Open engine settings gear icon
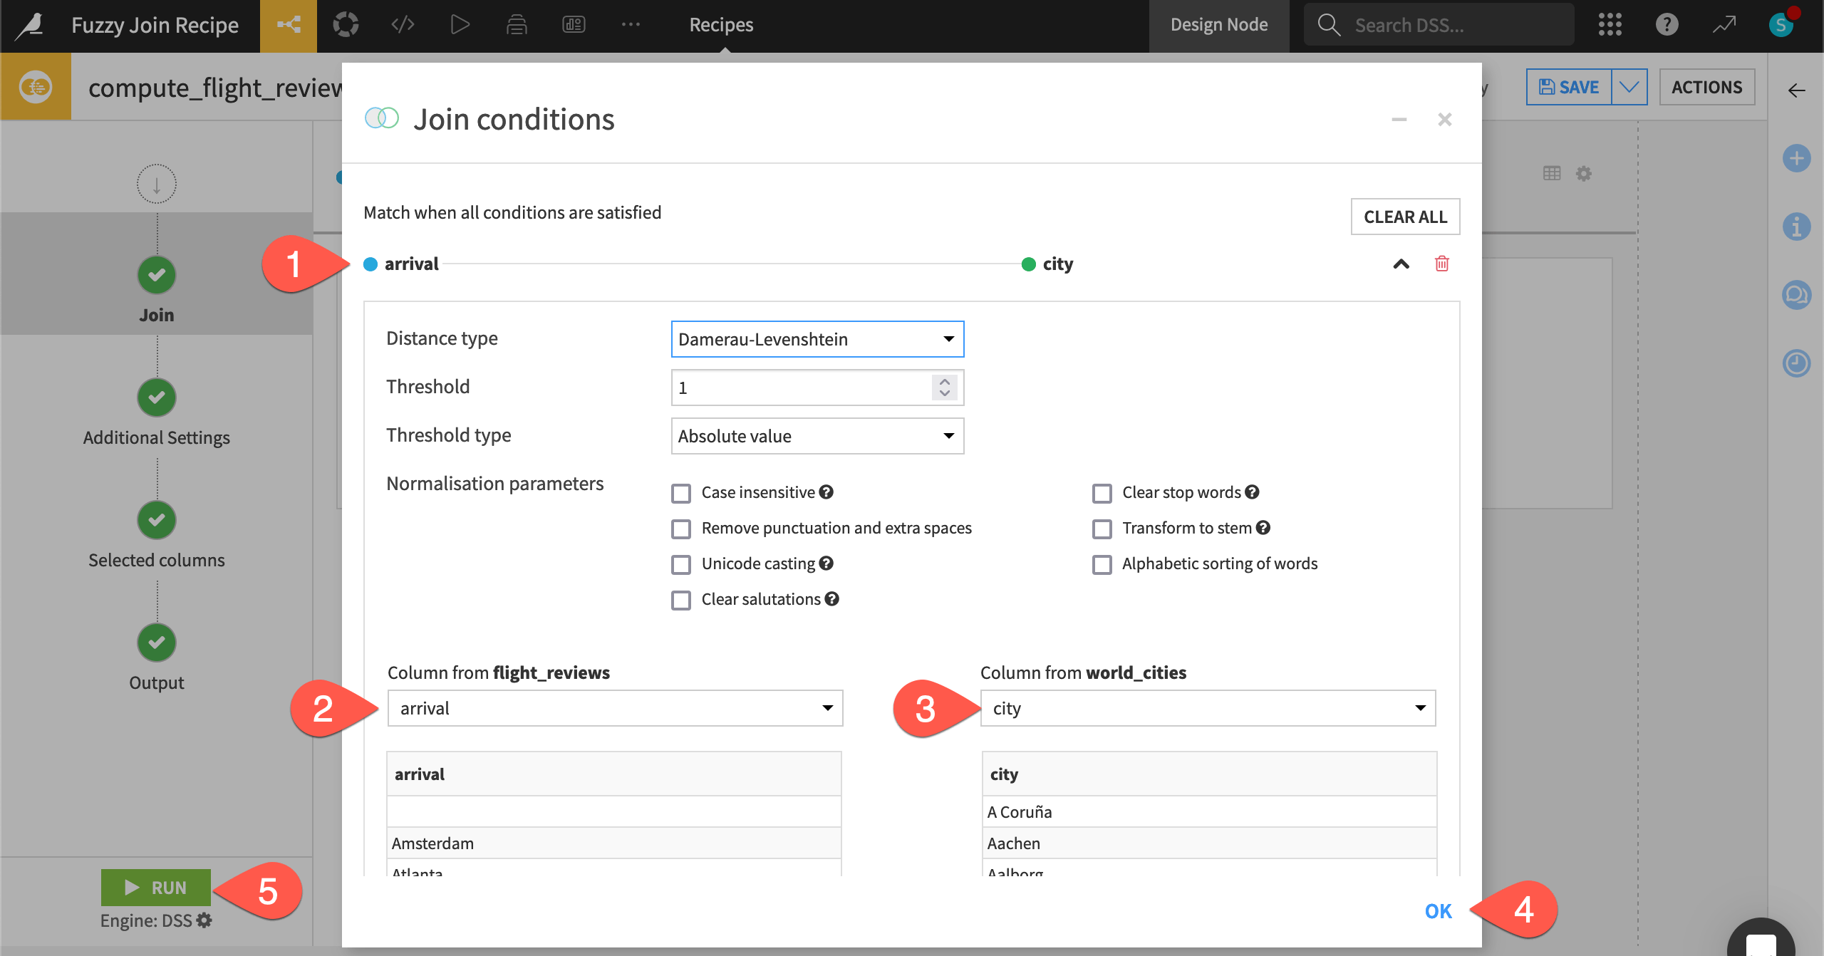 click(x=204, y=920)
